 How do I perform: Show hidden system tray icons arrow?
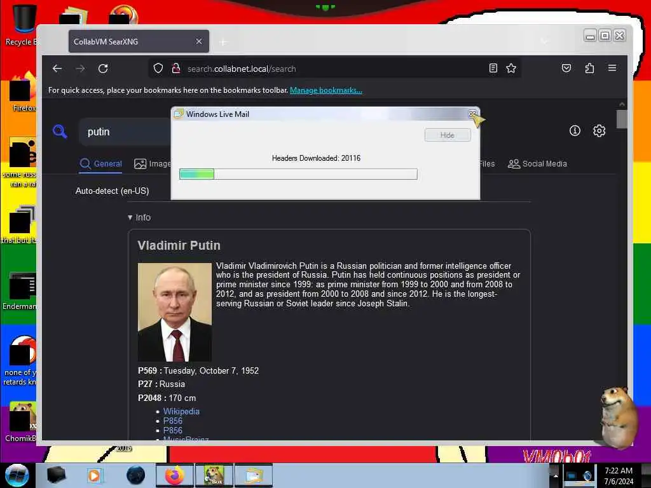pos(556,475)
